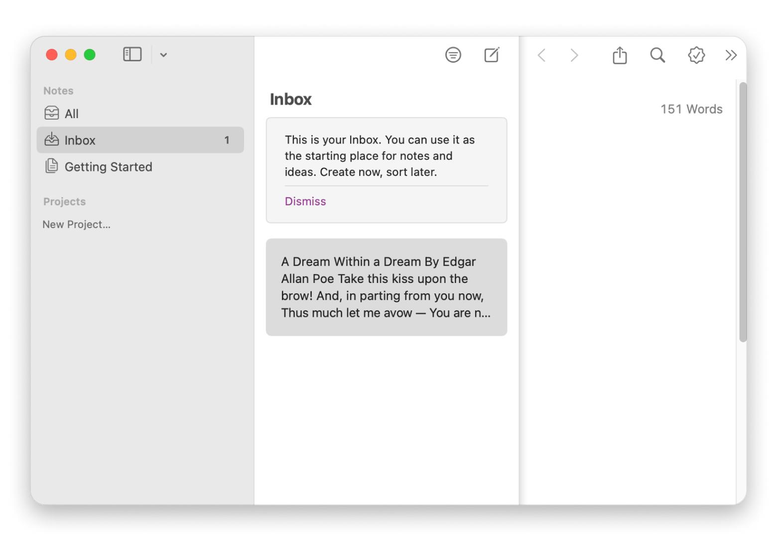Minimize the window with yellow button
The image size is (777, 545).
(71, 55)
